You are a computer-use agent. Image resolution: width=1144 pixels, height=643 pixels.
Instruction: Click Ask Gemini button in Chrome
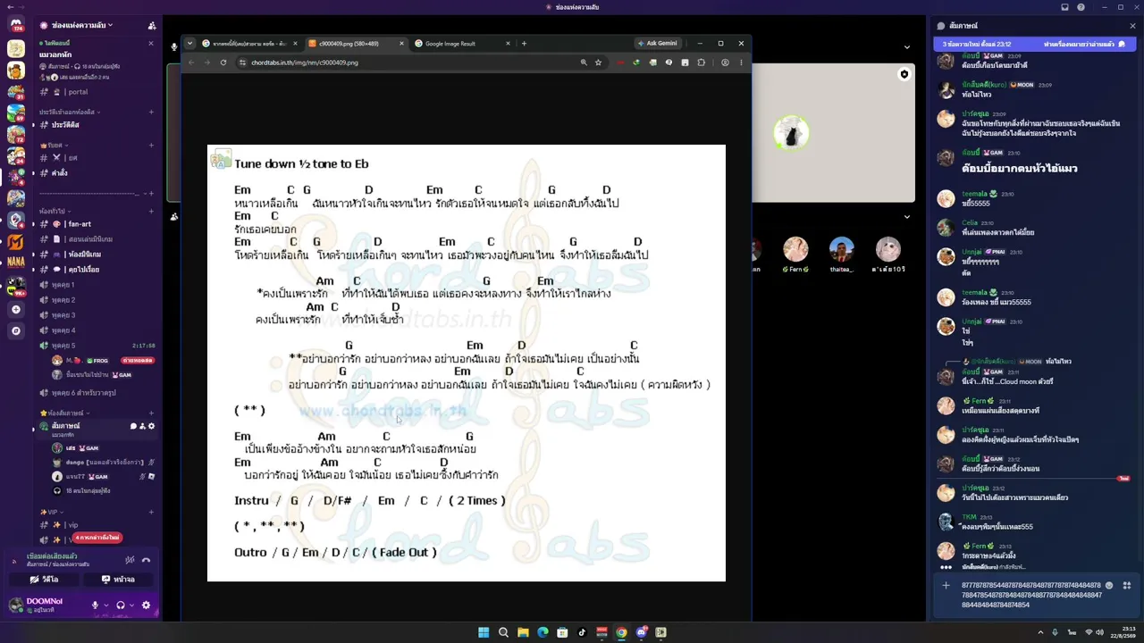pyautogui.click(x=658, y=43)
